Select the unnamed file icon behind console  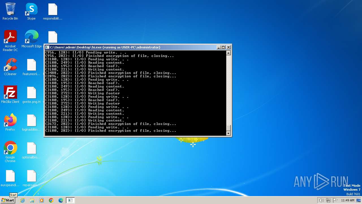pyautogui.click(x=53, y=37)
